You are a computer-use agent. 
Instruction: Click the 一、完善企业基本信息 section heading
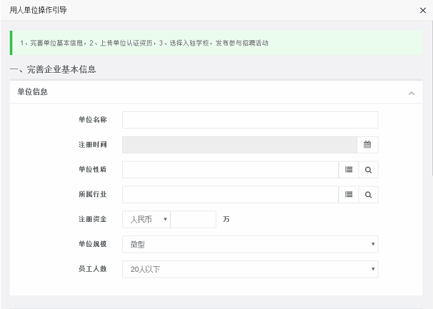coord(53,69)
